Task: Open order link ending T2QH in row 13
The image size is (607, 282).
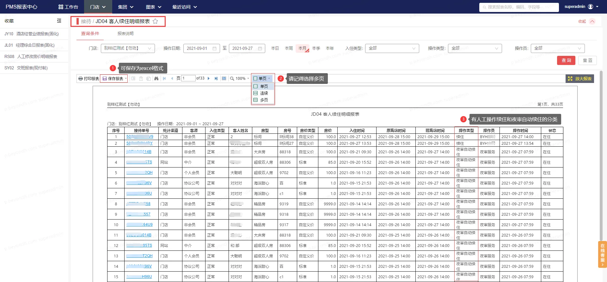Action: coord(139,256)
